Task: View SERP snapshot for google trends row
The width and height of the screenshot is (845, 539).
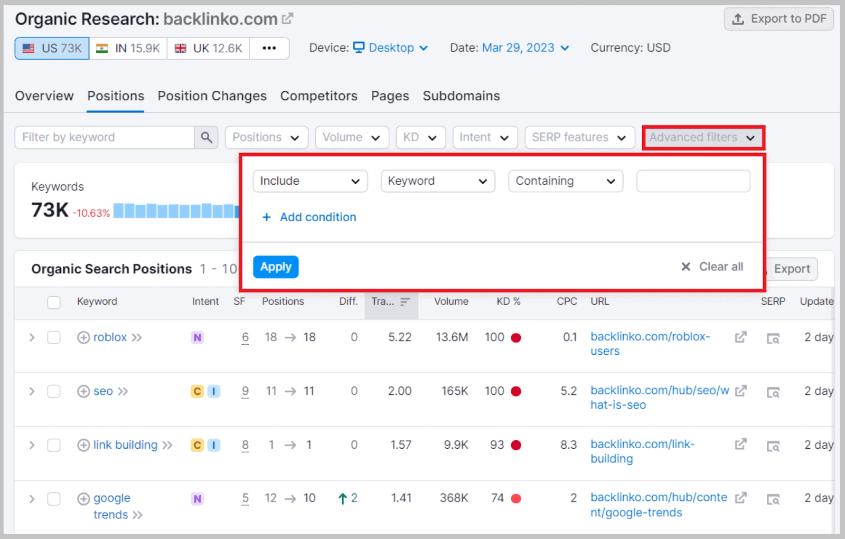Action: click(x=773, y=499)
